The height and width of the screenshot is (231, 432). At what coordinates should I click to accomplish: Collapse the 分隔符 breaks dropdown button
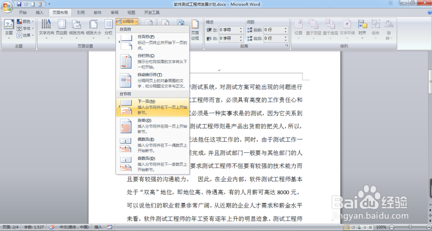click(127, 21)
